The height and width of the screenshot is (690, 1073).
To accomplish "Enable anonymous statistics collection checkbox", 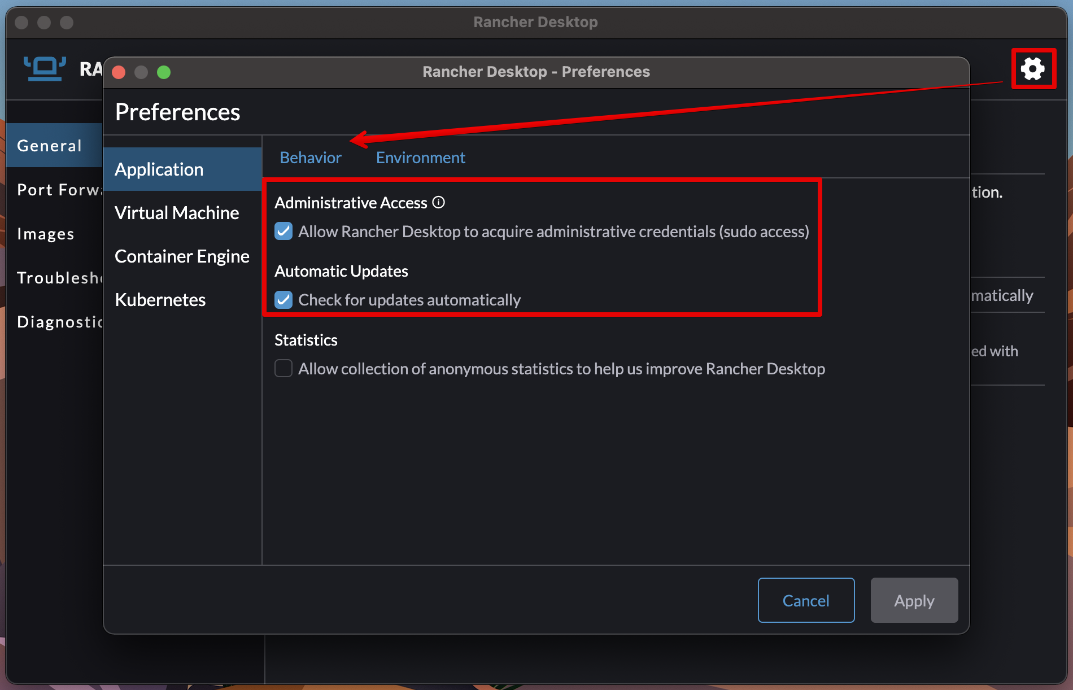I will (283, 368).
